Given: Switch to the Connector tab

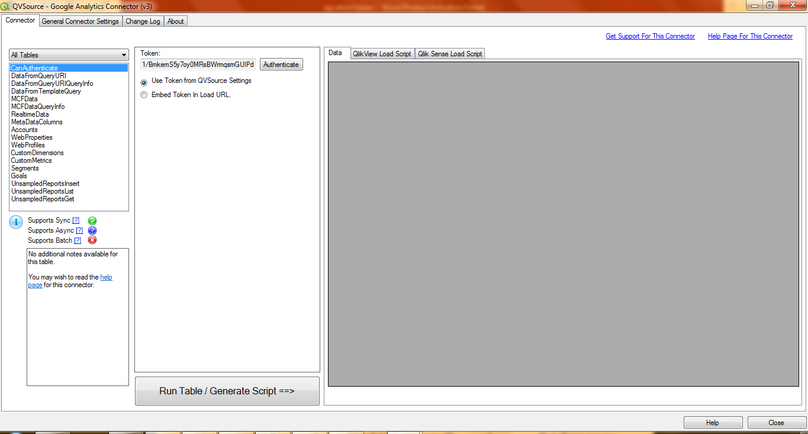Looking at the screenshot, I should tap(20, 20).
